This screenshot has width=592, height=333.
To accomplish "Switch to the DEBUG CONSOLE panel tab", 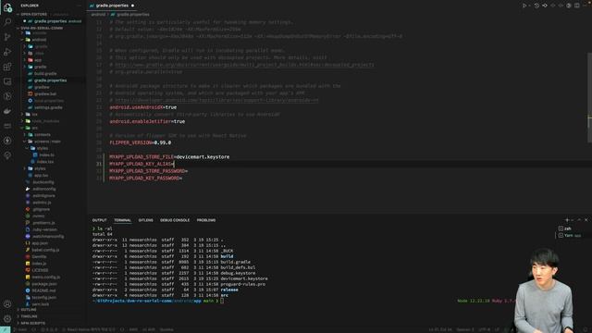I will point(175,220).
